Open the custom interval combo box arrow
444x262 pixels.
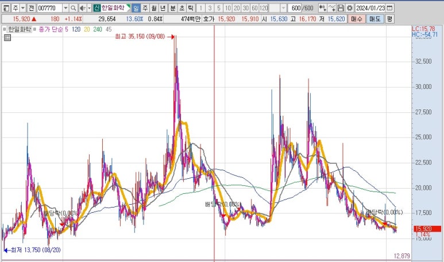(x=283, y=8)
